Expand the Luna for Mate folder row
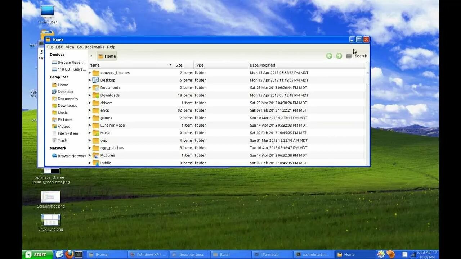461x259 pixels. pos(90,125)
